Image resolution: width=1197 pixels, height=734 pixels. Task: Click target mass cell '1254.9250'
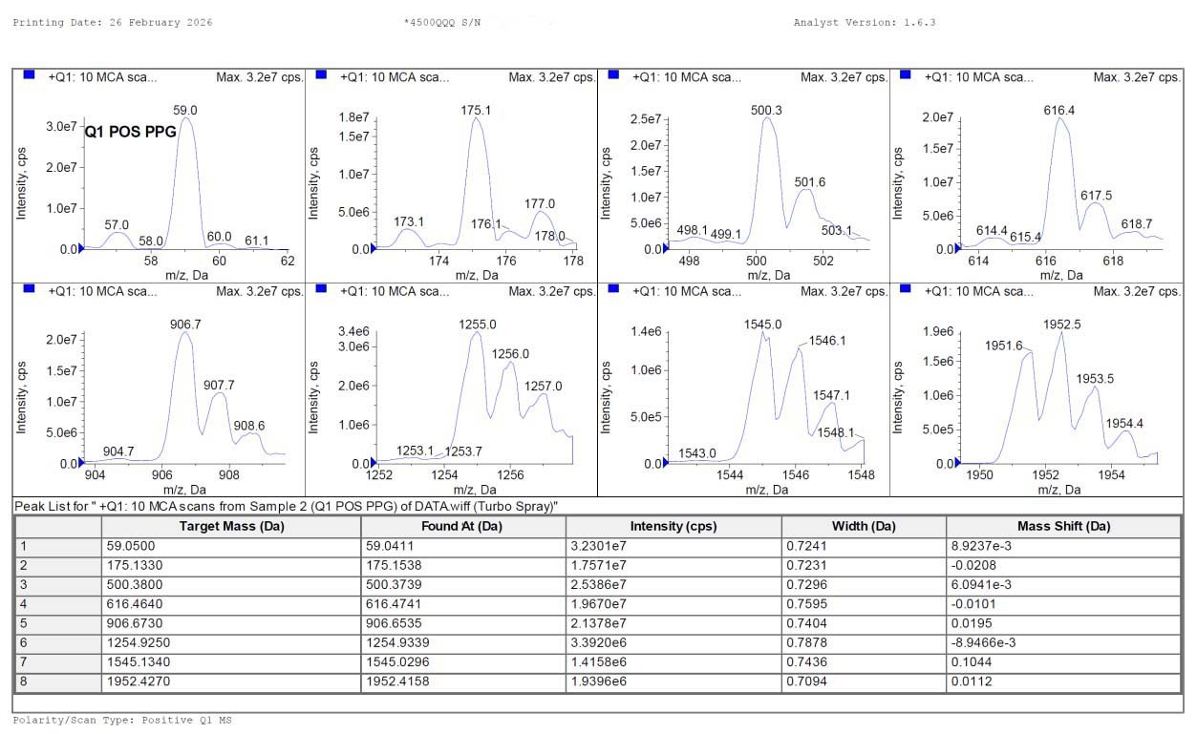[x=232, y=642]
